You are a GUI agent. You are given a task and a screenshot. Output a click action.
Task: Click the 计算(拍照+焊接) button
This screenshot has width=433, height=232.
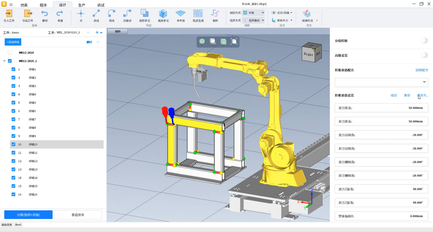pos(28,215)
